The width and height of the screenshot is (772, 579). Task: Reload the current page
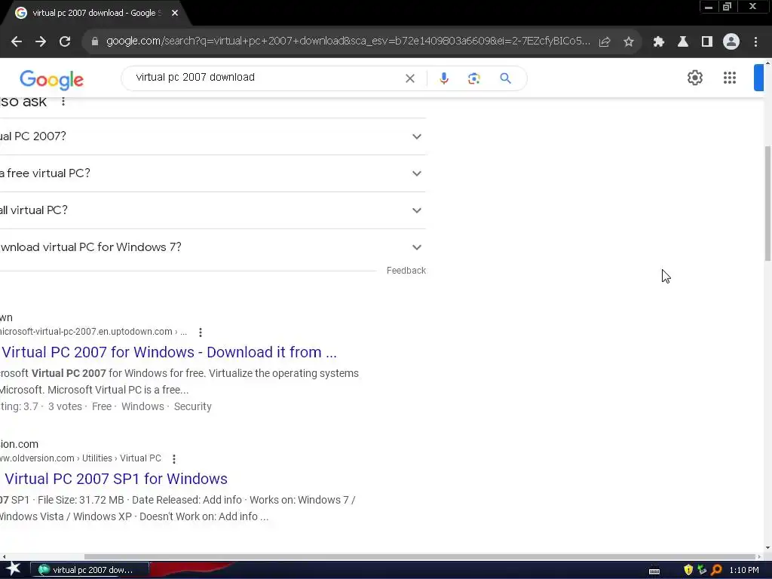pyautogui.click(x=65, y=42)
